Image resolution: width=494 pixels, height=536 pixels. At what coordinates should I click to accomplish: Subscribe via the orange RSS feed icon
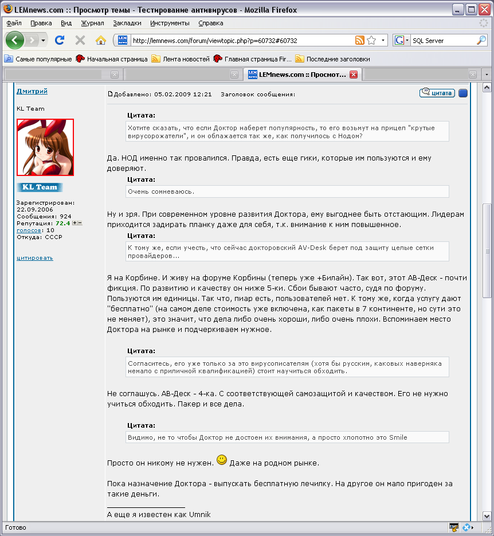point(359,40)
